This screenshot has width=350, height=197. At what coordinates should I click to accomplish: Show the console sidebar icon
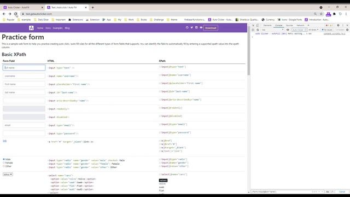tap(253, 30)
